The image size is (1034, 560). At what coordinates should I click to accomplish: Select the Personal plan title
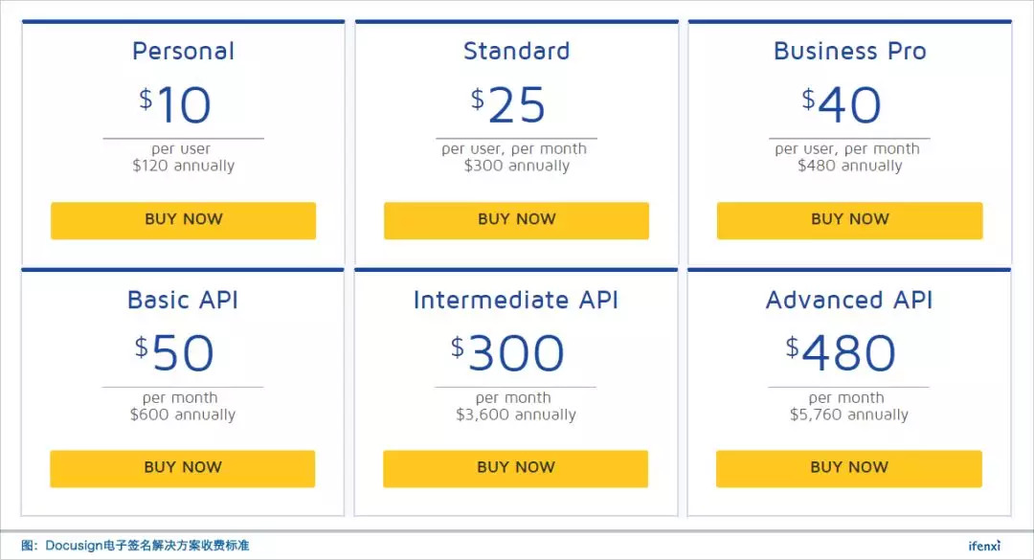(183, 51)
